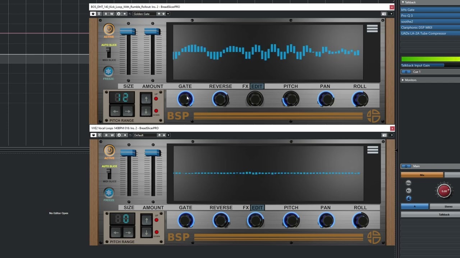
Task: Click Gate knob in bottom BreadSlicer
Action: tap(186, 220)
